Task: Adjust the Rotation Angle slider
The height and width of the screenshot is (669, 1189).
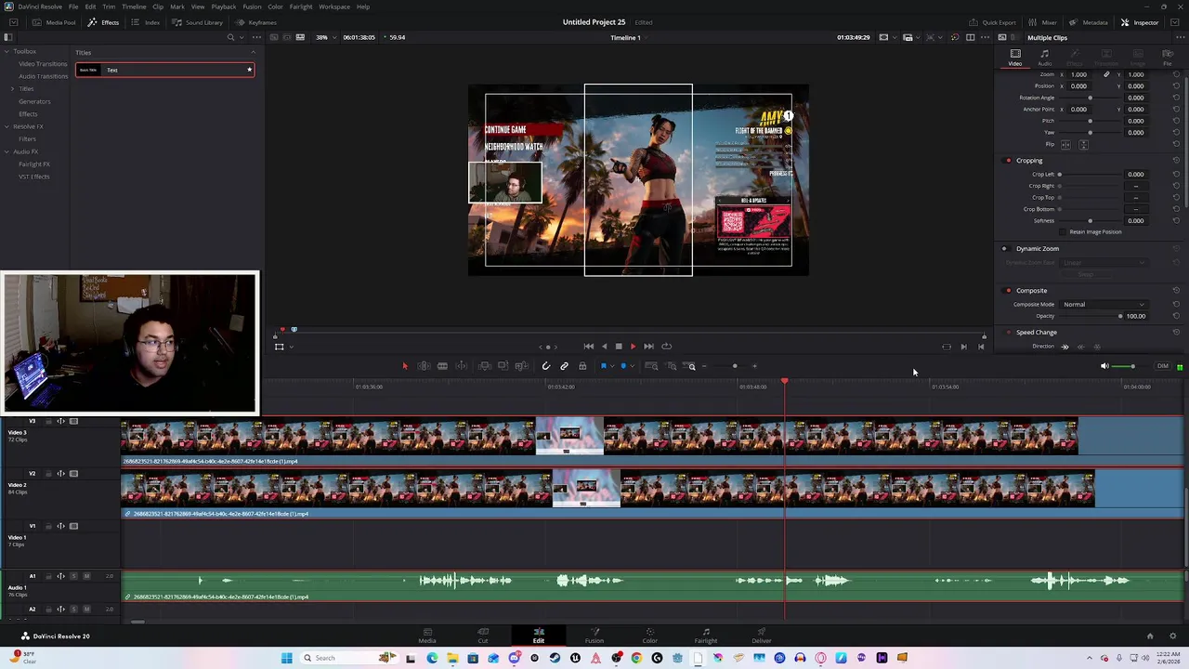Action: (x=1091, y=98)
